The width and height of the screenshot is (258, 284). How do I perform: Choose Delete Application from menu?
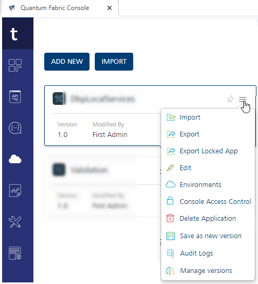coord(207,219)
